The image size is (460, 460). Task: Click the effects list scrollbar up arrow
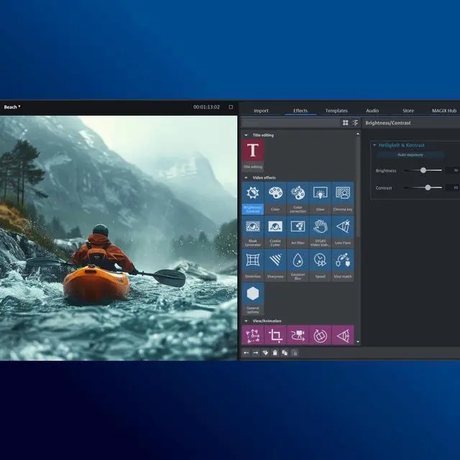(358, 134)
